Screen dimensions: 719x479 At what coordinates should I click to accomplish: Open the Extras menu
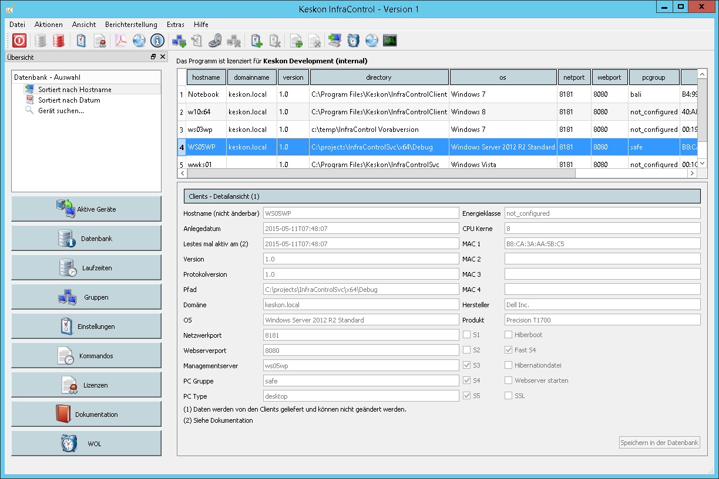click(x=175, y=25)
